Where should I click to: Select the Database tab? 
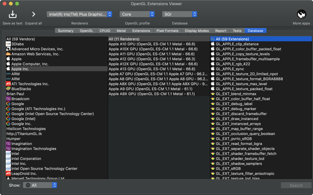tap(255, 31)
